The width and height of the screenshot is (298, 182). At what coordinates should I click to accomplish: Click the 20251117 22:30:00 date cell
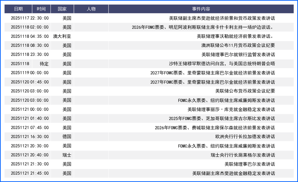tap(29, 18)
